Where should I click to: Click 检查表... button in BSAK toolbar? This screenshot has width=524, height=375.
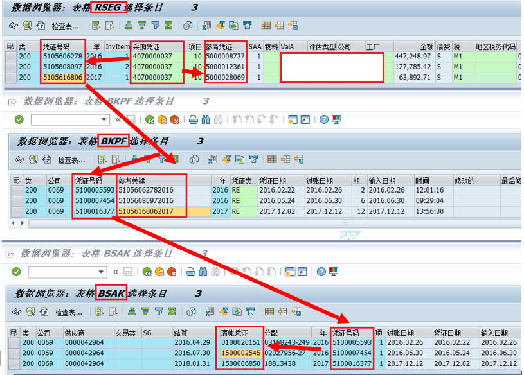(69, 313)
